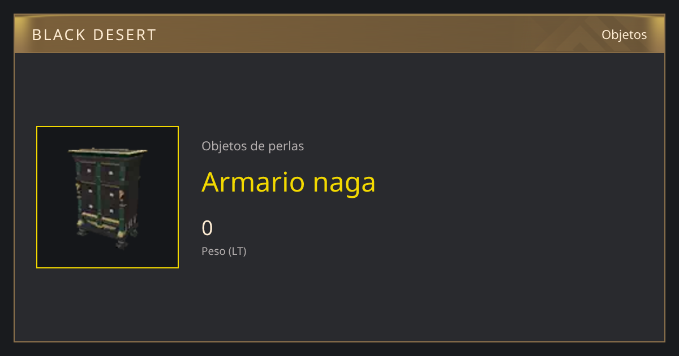Click the yellow-bordered item thumbnail frame
679x356 pixels.
[108, 197]
